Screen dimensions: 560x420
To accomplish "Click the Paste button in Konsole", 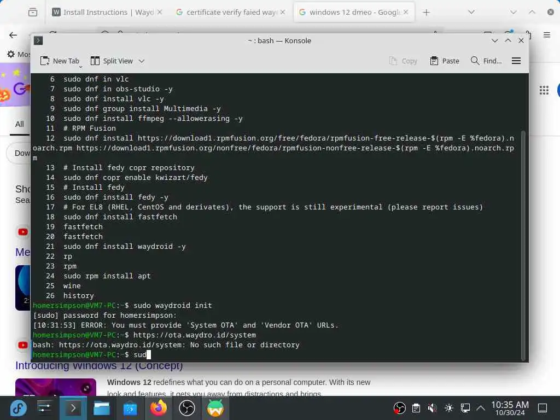I will tap(445, 61).
